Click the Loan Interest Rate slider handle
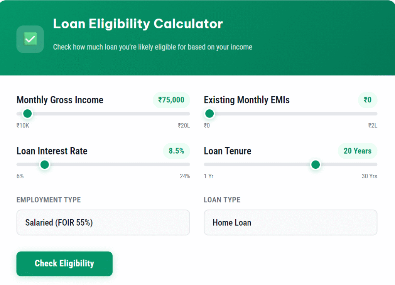 pos(44,164)
